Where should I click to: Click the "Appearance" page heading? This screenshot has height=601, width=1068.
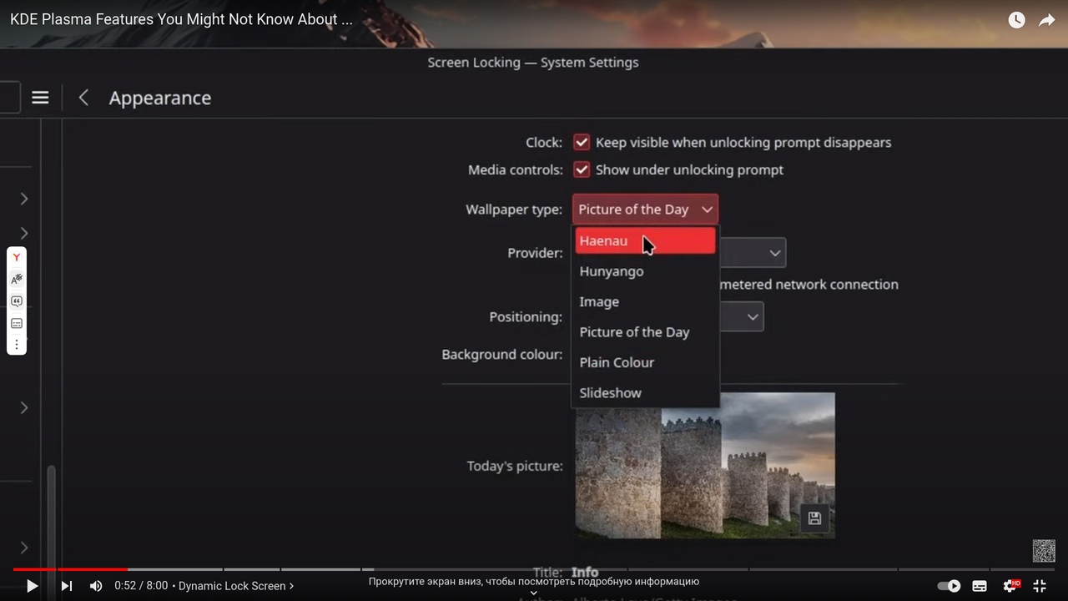(160, 98)
